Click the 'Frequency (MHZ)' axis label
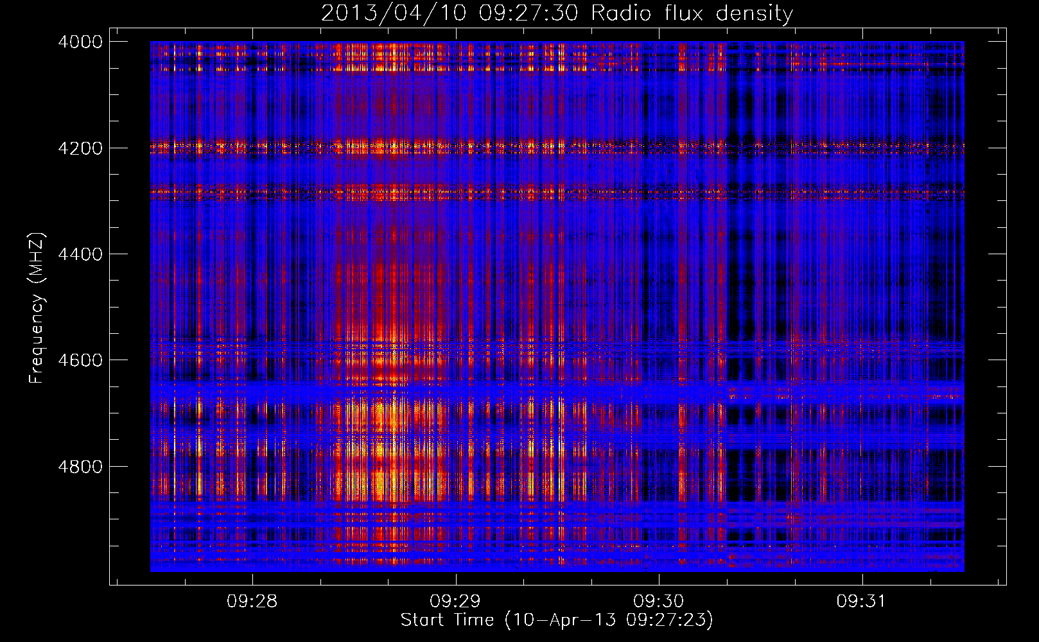Screen dimensions: 1039x642 [37, 308]
